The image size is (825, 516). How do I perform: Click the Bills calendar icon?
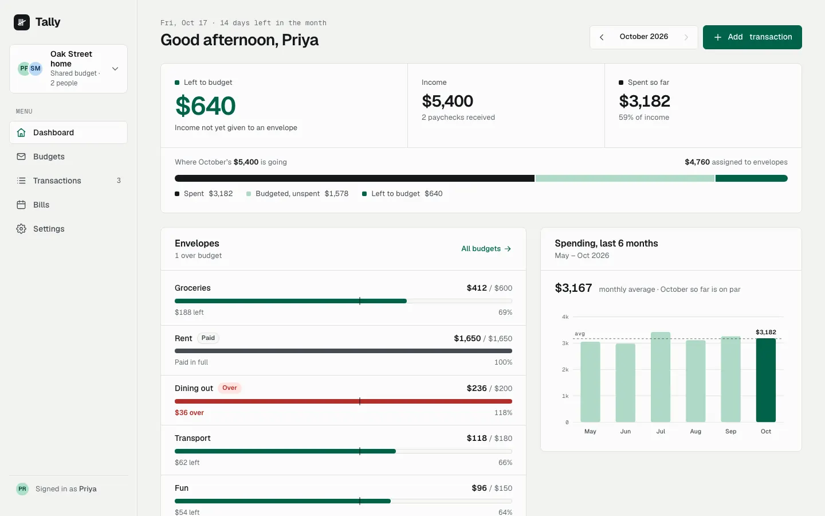tap(21, 205)
